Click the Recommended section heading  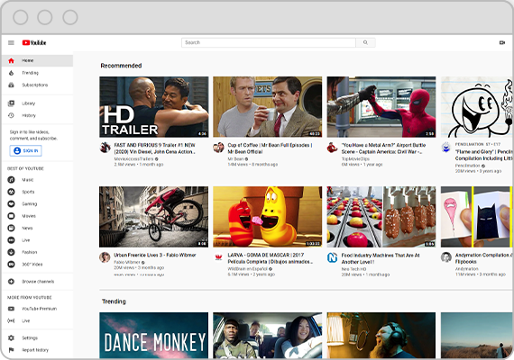(x=121, y=66)
